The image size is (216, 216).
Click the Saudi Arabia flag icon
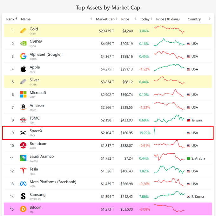click(188, 158)
